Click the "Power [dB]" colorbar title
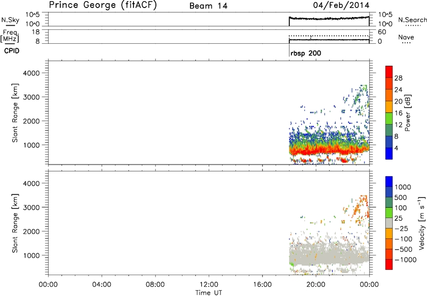 407,113
